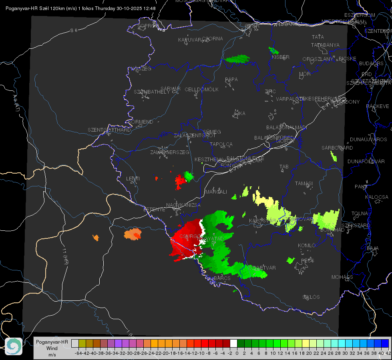Choose the light gray swatch at legend start
The height and width of the screenshot is (360, 392).
tap(75, 344)
